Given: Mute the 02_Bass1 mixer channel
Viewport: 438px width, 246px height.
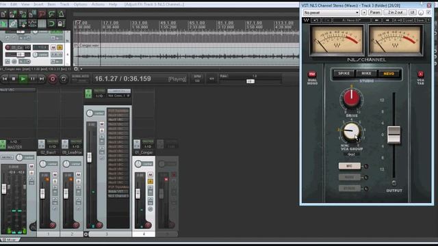Looking at the screenshot, I should (x=55, y=175).
